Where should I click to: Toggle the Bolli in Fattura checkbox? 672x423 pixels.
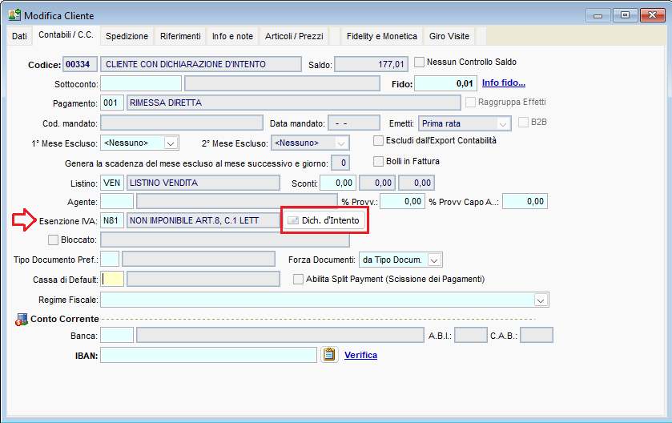pos(380,162)
